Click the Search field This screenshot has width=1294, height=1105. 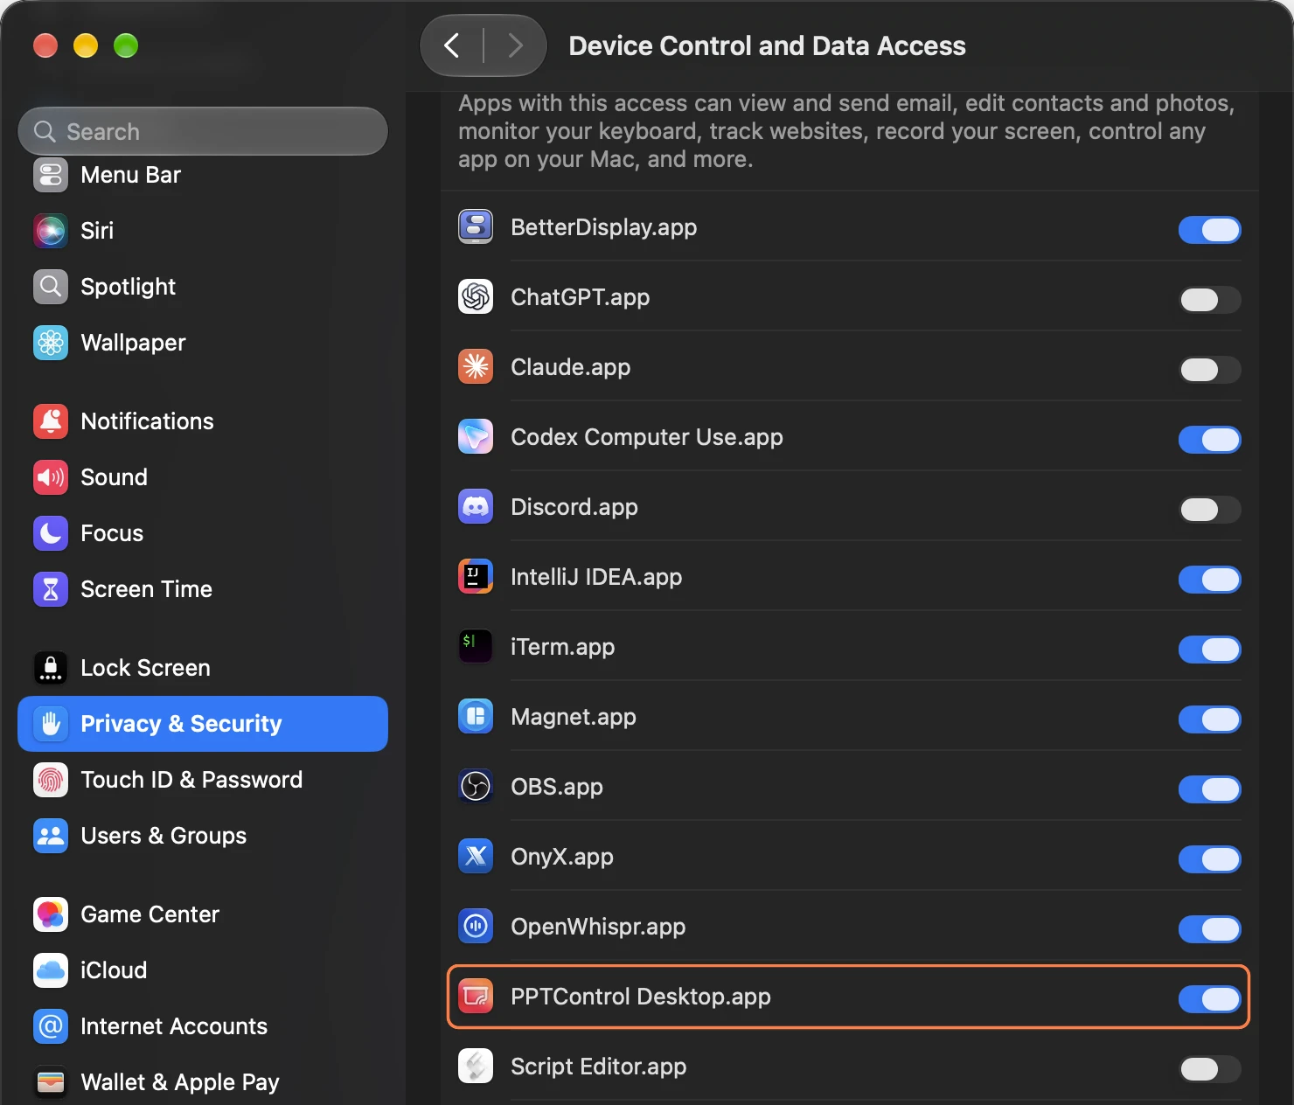click(203, 131)
